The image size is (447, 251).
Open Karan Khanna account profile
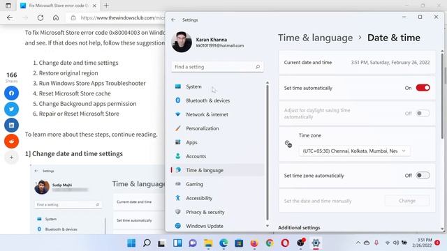[208, 42]
